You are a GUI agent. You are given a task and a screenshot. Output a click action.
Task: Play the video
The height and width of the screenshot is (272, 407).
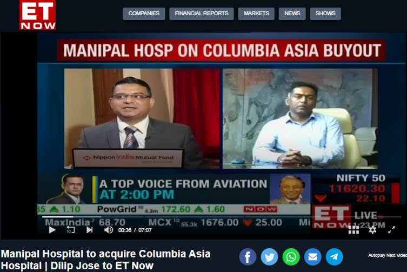[52, 230]
